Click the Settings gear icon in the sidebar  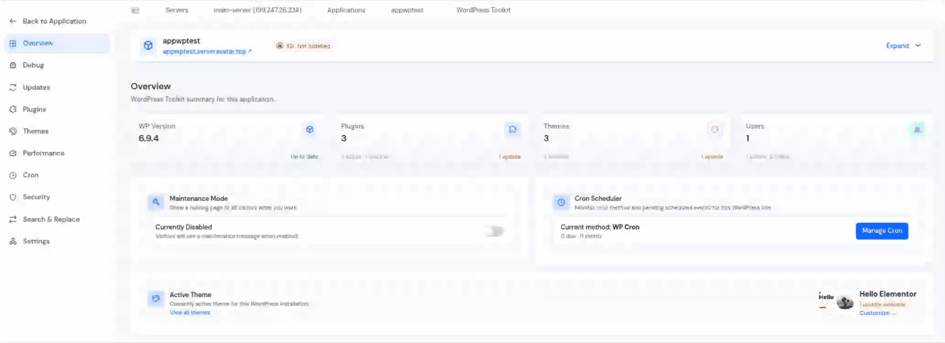[x=13, y=241]
